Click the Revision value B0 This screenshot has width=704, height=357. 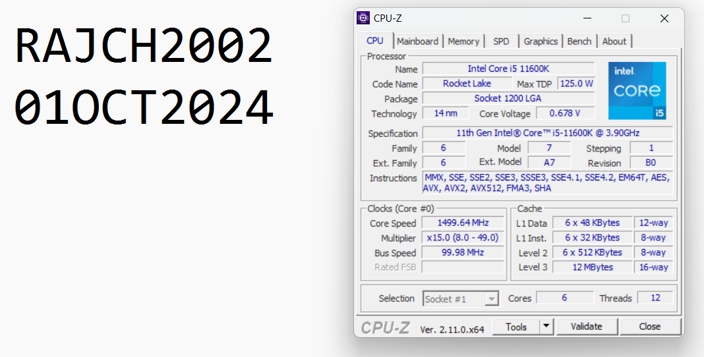651,162
